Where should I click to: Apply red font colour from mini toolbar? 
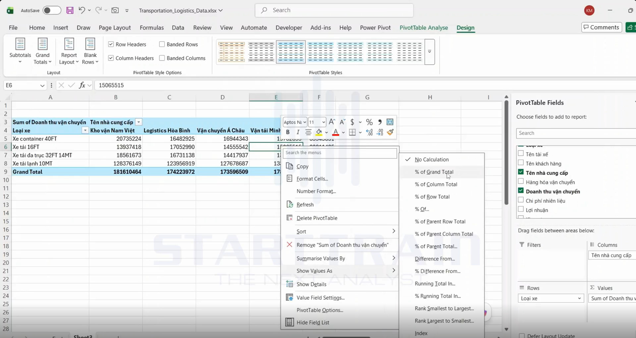point(336,132)
